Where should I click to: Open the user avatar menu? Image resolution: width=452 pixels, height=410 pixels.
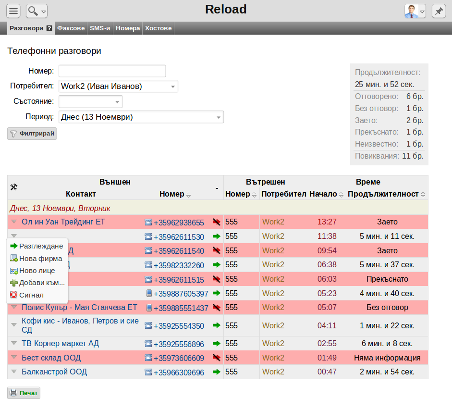415,11
